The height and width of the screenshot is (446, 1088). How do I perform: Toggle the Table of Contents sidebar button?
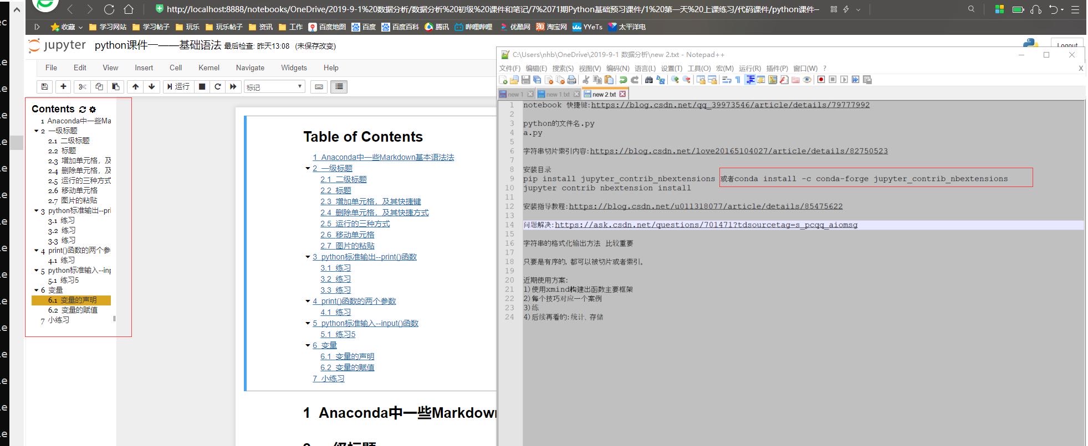pyautogui.click(x=339, y=86)
